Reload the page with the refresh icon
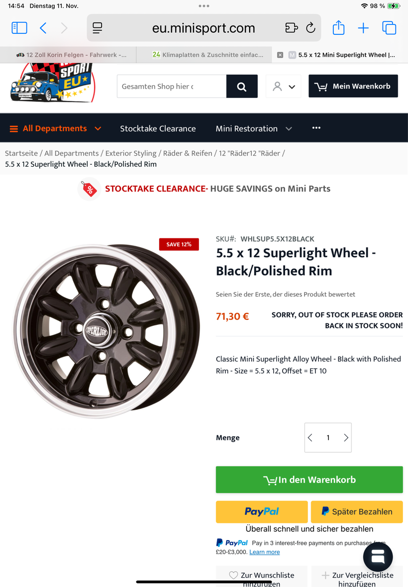 click(310, 28)
